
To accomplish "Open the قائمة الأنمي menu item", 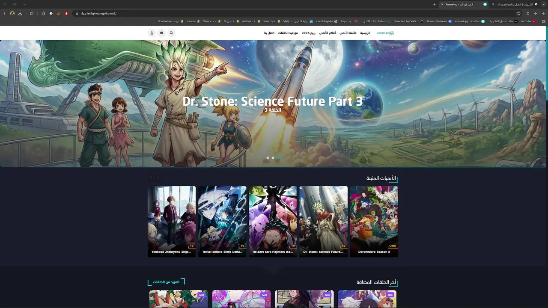I will pos(348,33).
